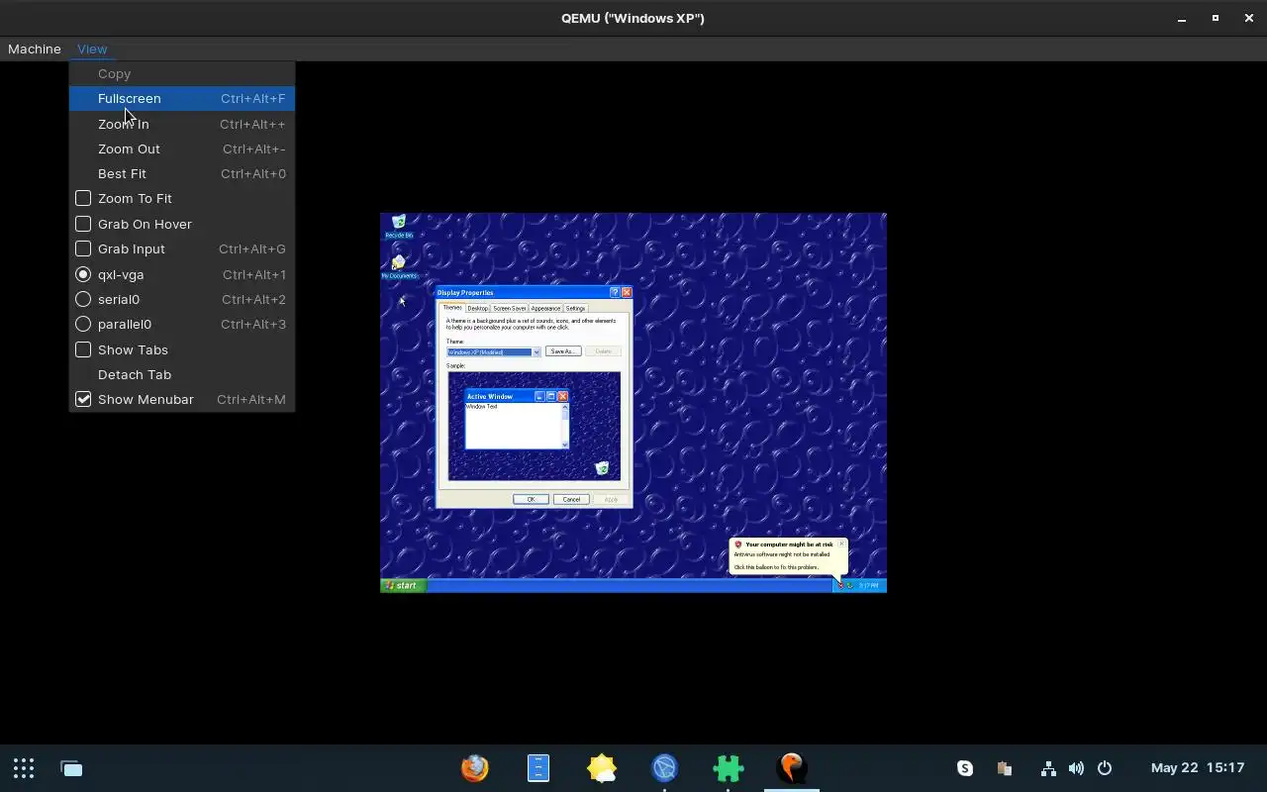
Task: Click the date and time clock
Action: coord(1198,768)
